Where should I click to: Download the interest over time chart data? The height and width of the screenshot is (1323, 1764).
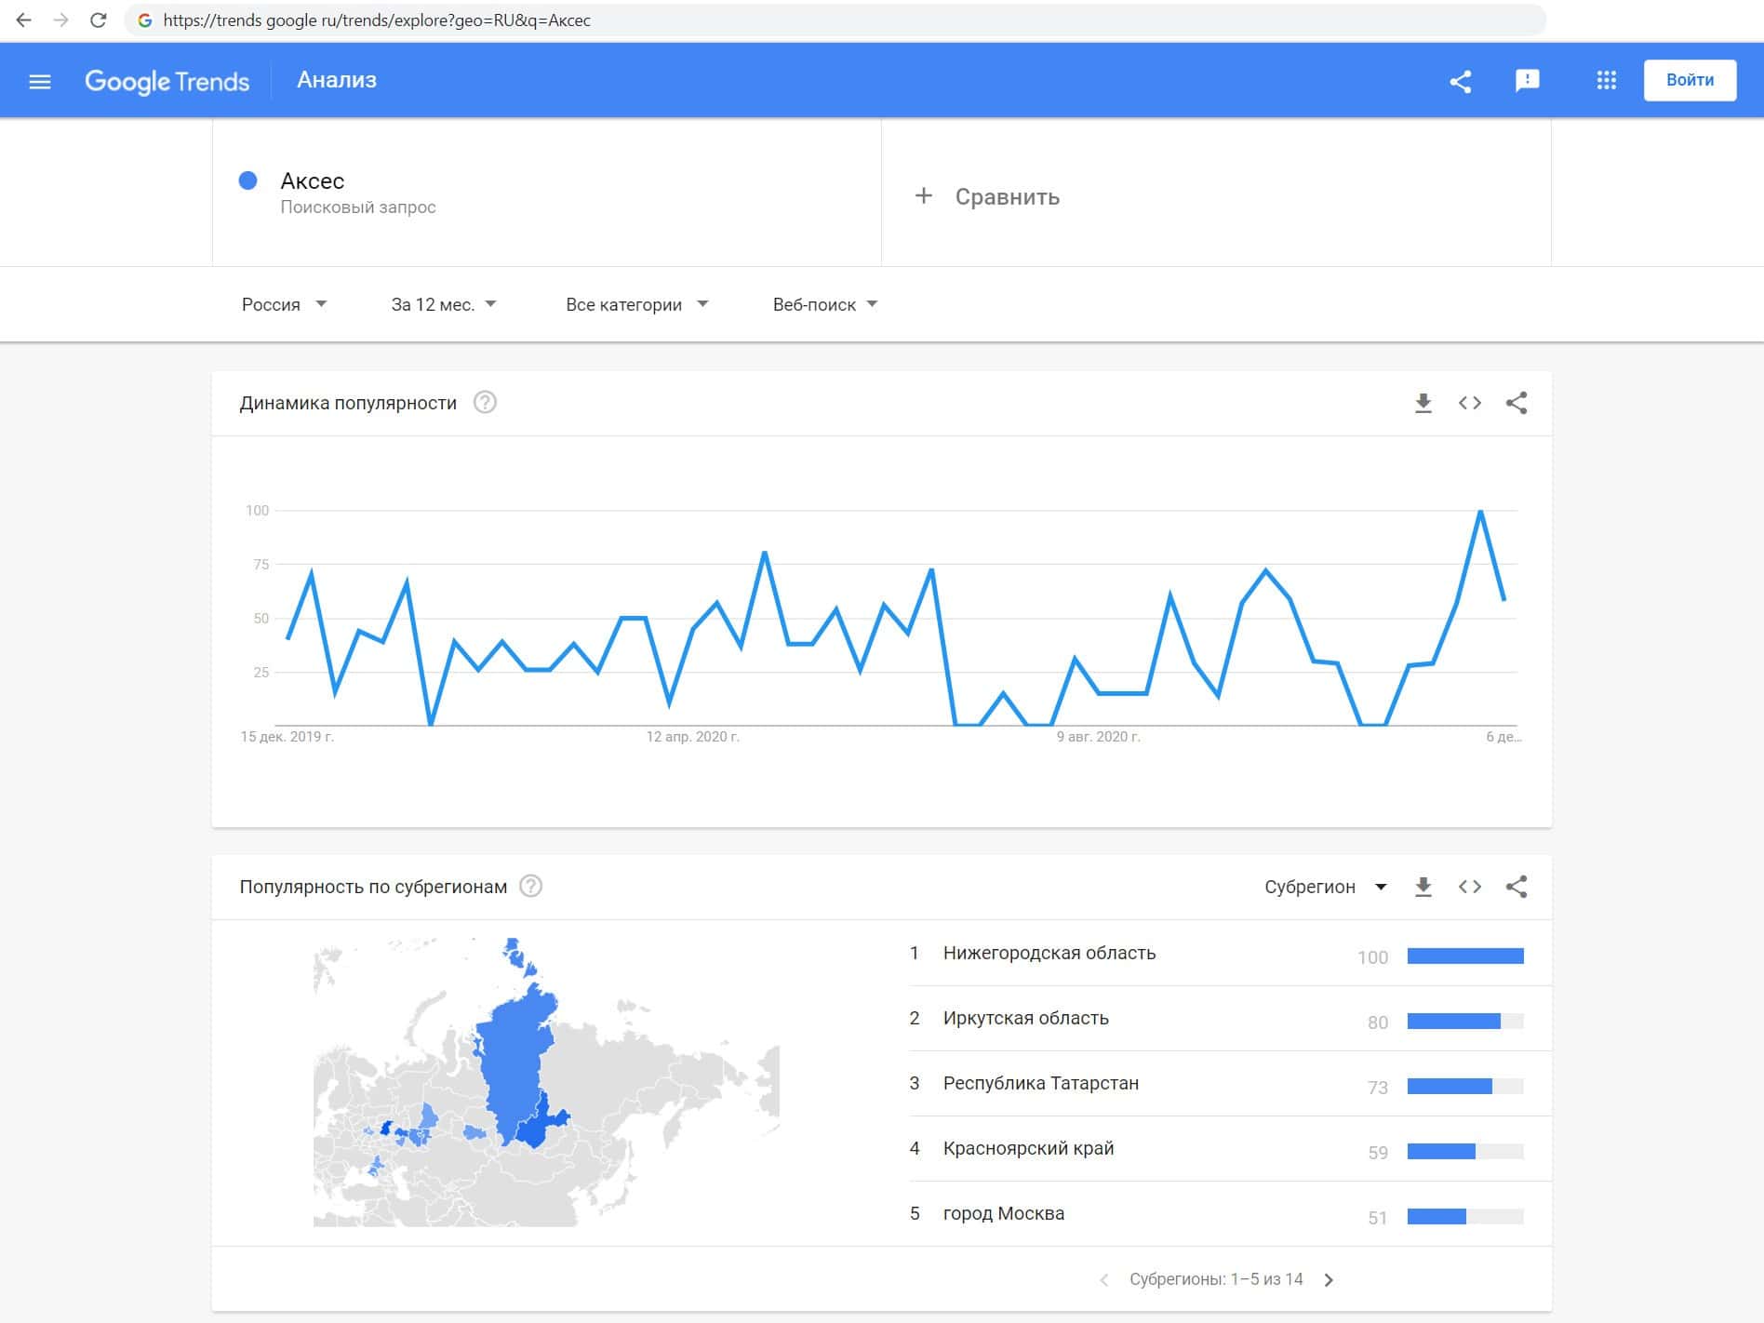pyautogui.click(x=1423, y=403)
